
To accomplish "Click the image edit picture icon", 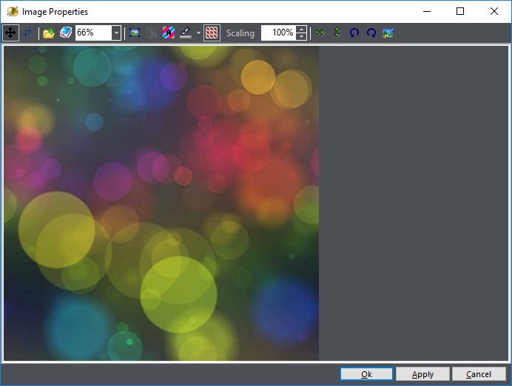I will 388,33.
